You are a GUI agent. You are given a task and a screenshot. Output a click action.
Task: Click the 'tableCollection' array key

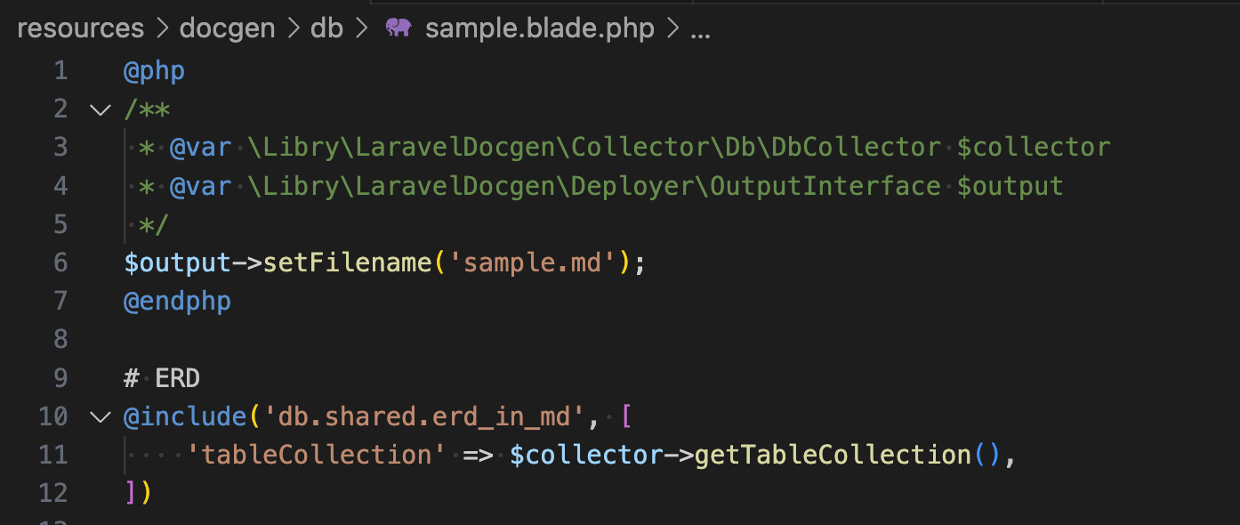click(x=317, y=455)
